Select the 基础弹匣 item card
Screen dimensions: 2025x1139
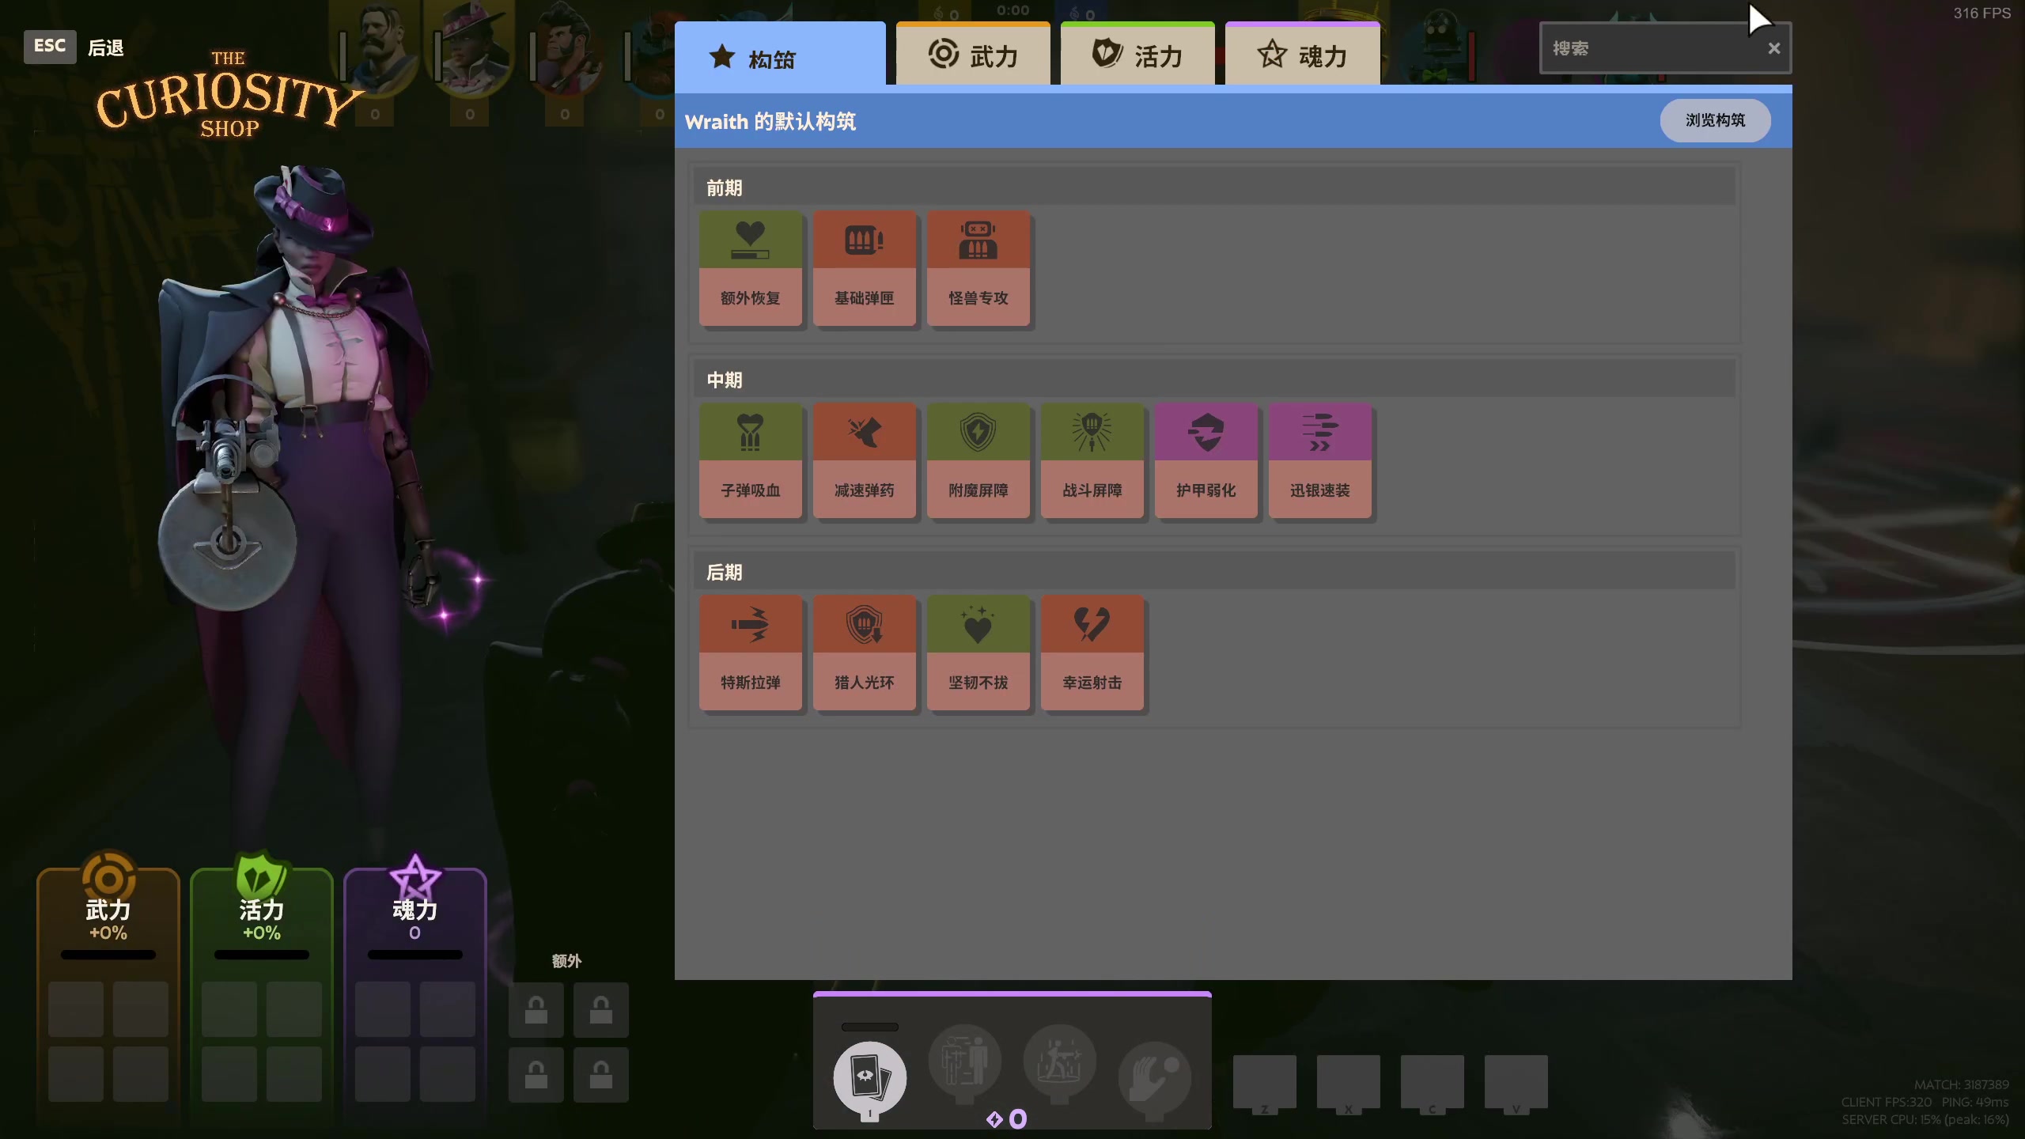(x=864, y=268)
